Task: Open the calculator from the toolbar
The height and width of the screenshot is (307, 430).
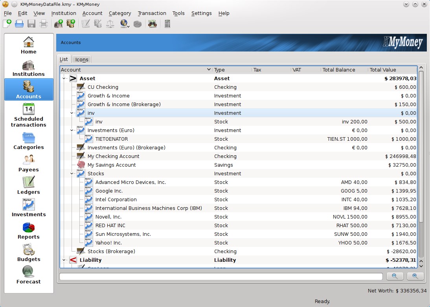Action: pyautogui.click(x=167, y=24)
